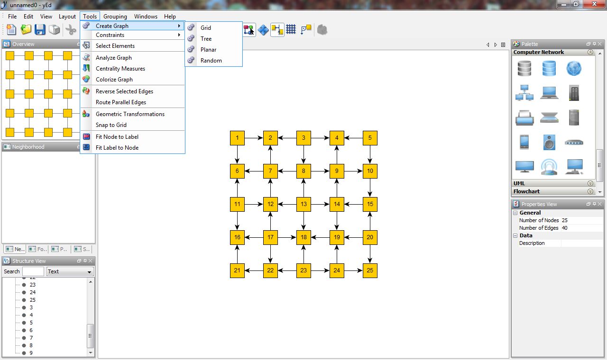Click the New Document toolbar icon
The image size is (607, 360).
[x=11, y=29]
